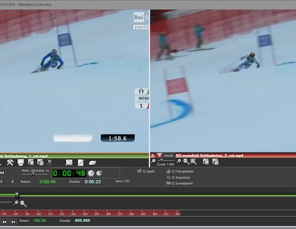Image resolution: width=296 pixels, height=229 pixels.
Task: Click the eraser icon in left toolbar
Action: click(x=93, y=163)
